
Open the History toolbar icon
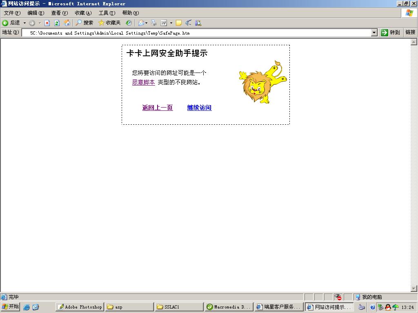coord(129,23)
